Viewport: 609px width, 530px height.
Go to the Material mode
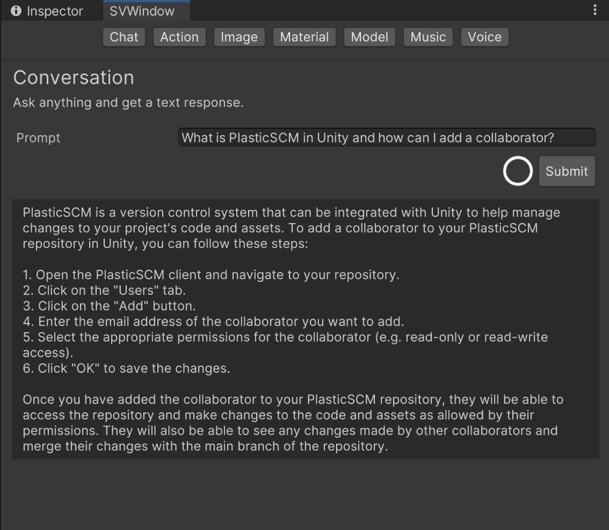(304, 37)
